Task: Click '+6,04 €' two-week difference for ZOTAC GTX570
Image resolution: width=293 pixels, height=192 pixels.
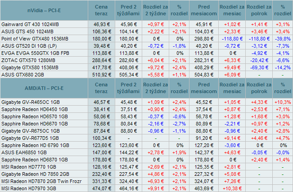Action: [x=156, y=61]
